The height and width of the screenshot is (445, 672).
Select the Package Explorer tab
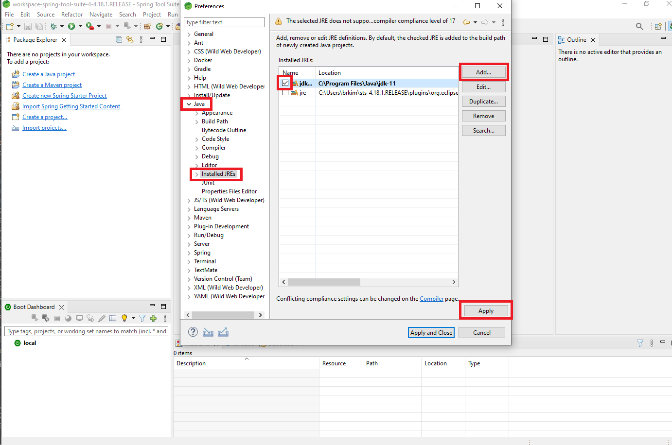tap(35, 40)
